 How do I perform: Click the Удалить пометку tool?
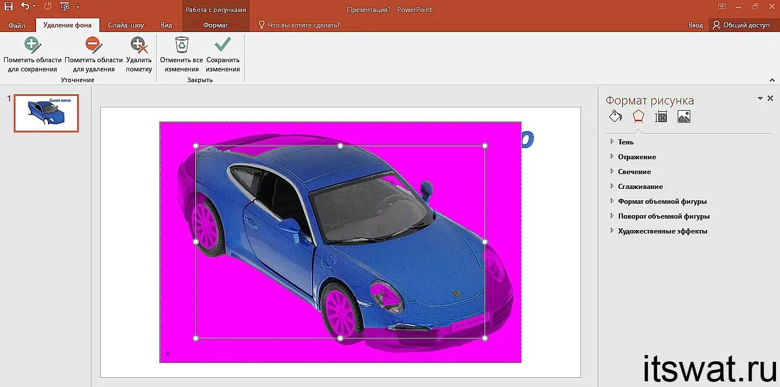point(139,55)
